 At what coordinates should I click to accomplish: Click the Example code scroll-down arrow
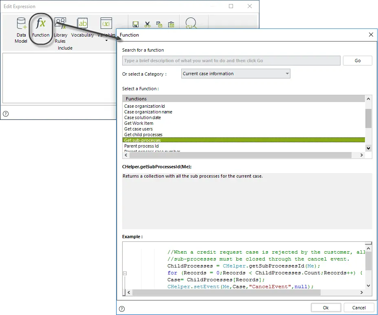368,286
